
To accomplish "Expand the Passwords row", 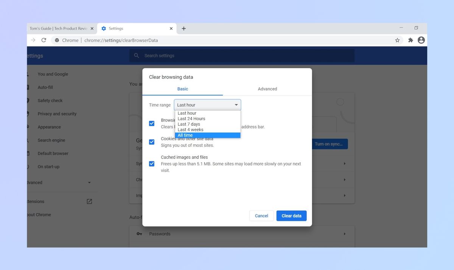I will point(344,234).
